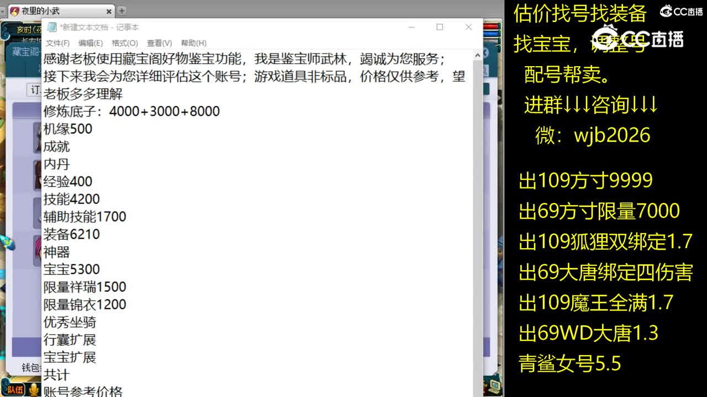Click the line 优秀坐骑

tap(70, 322)
